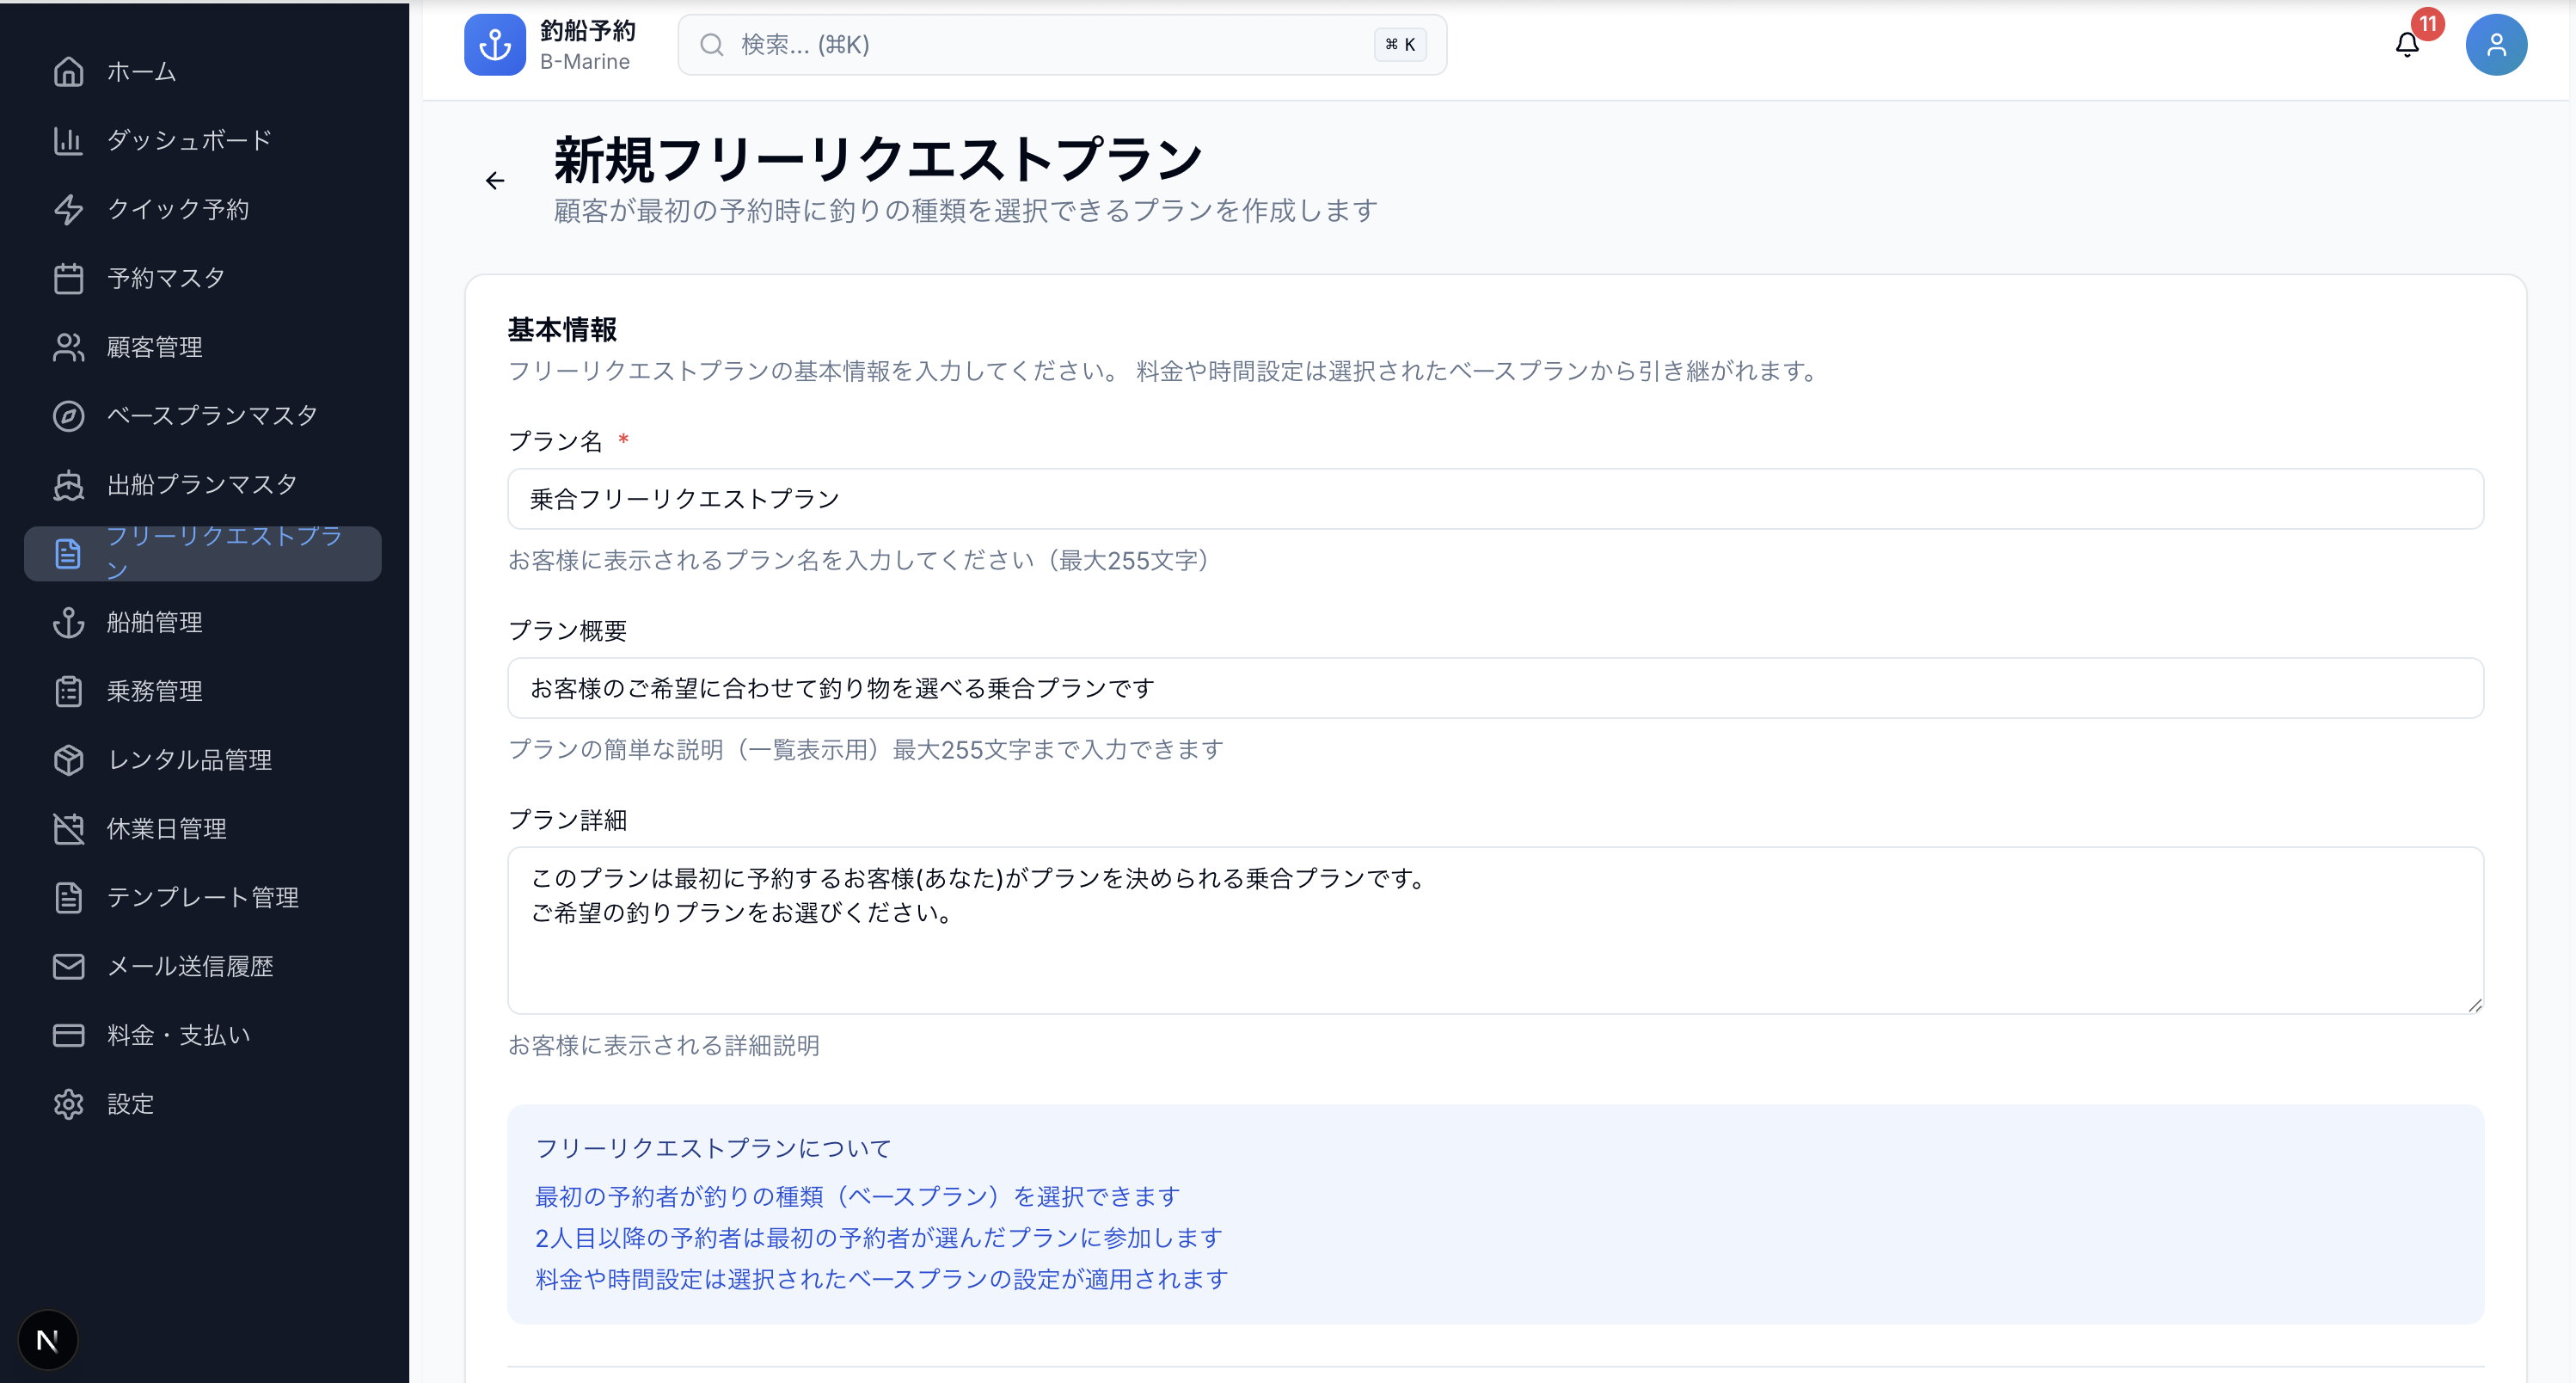
Task: Click the ダッシュボード chart icon
Action: click(68, 141)
